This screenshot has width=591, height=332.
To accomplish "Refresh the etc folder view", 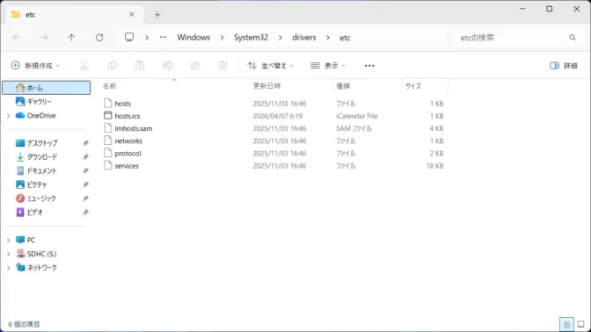I will coord(99,37).
